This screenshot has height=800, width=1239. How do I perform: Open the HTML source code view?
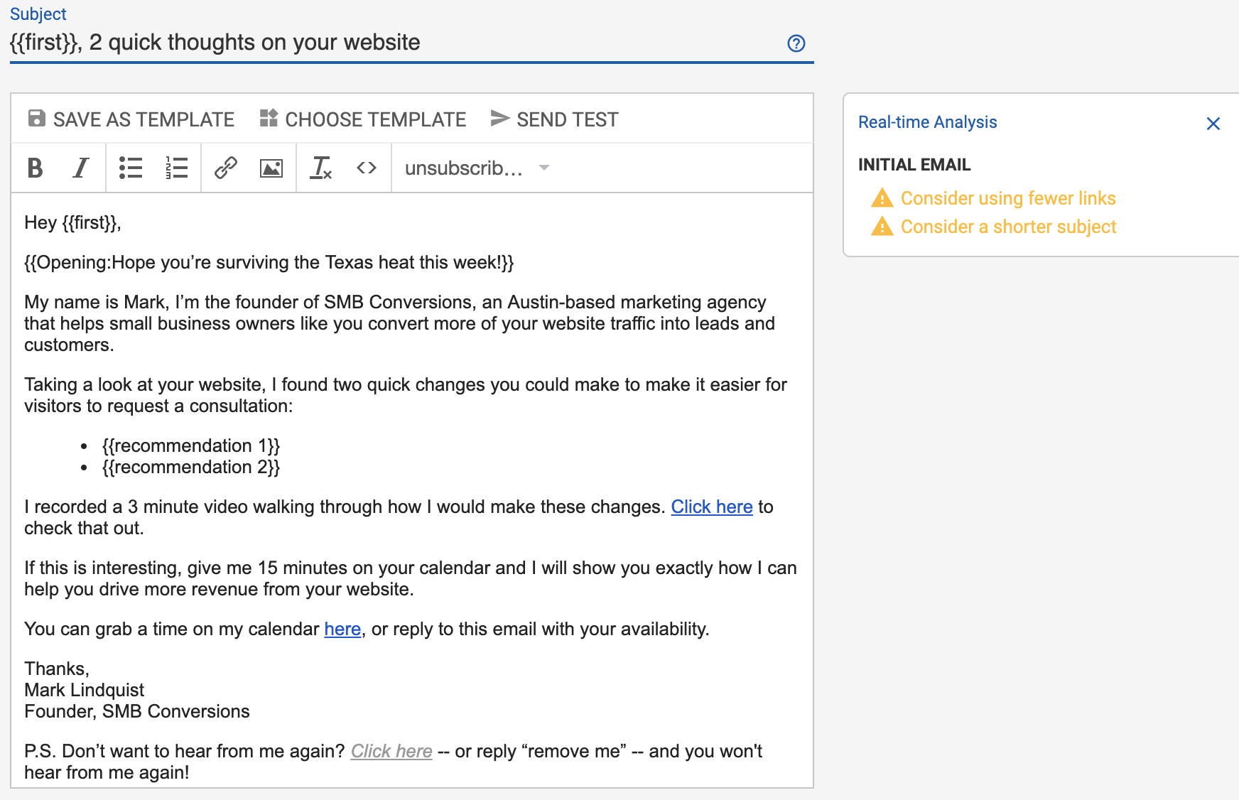click(367, 168)
